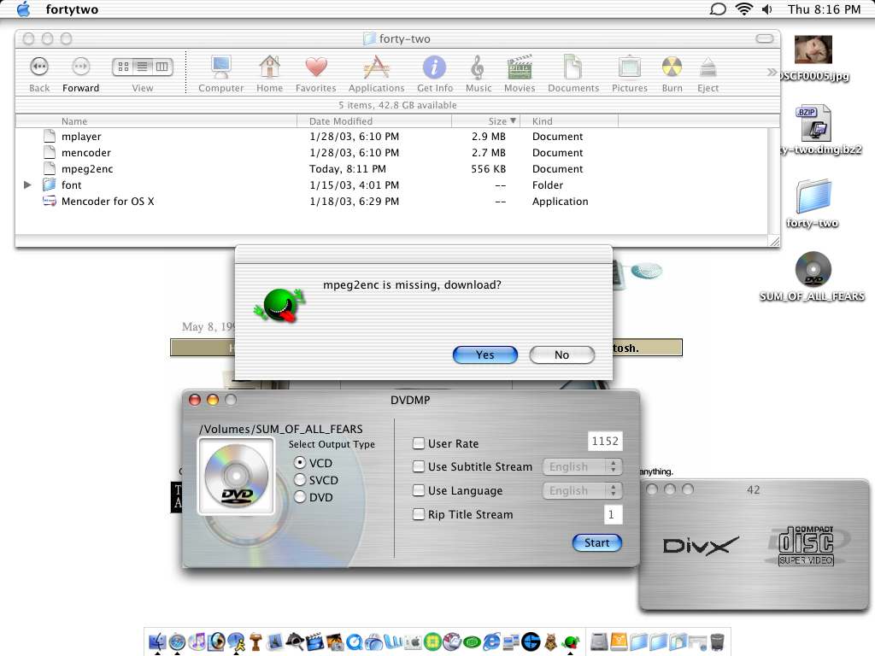Click the User Rate 1152 field
The height and width of the screenshot is (656, 875).
(605, 442)
